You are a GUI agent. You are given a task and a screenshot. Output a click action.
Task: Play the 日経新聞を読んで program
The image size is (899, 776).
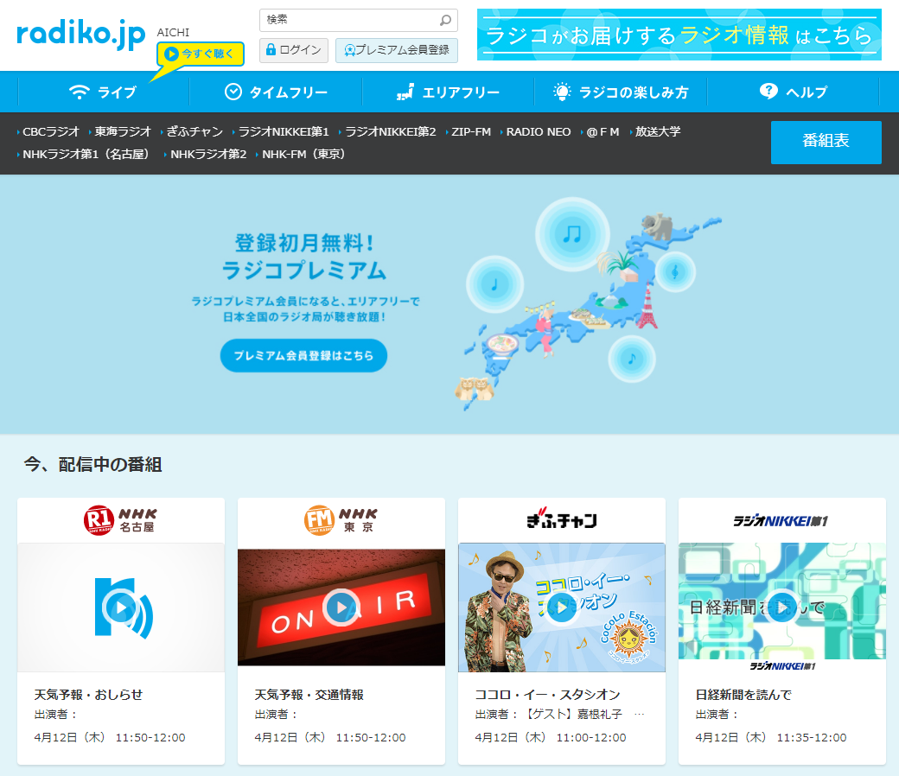[782, 607]
